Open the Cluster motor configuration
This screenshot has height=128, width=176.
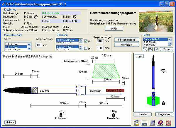167,49
